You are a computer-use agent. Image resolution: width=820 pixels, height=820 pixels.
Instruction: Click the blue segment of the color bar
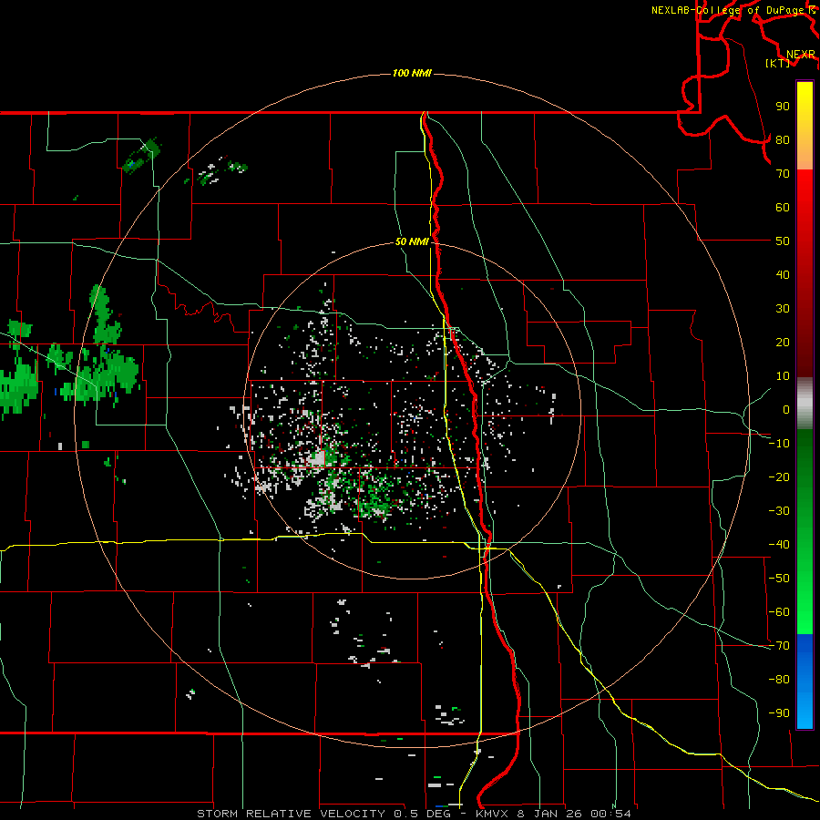pos(805,681)
